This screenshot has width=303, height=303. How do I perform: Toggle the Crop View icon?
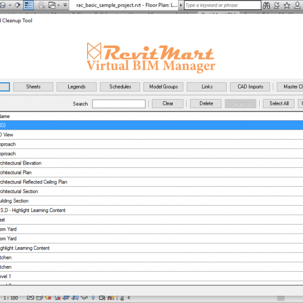(66, 298)
